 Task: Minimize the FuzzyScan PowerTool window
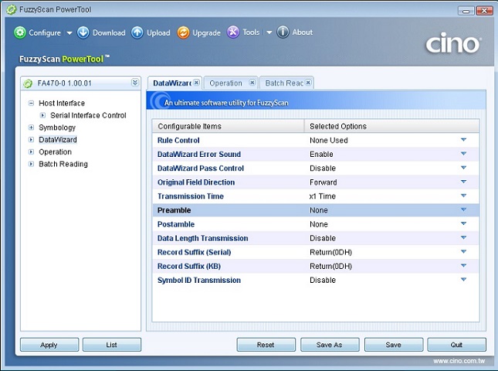[x=466, y=11]
